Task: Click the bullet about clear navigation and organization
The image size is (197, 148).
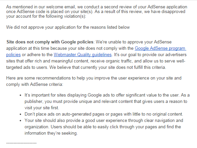Action: (104, 127)
